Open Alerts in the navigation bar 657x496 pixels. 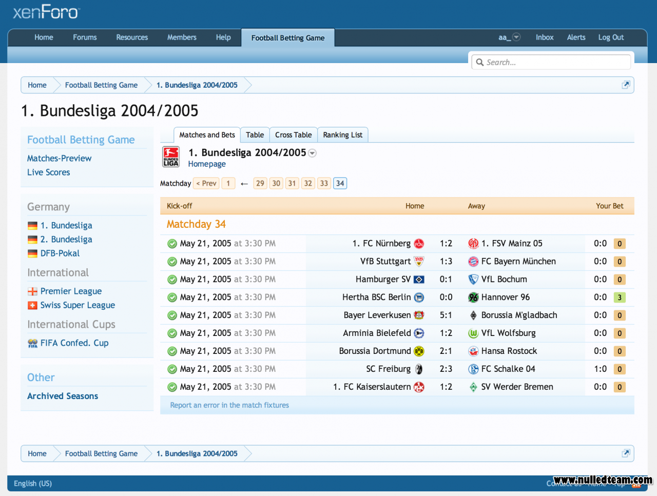(576, 37)
